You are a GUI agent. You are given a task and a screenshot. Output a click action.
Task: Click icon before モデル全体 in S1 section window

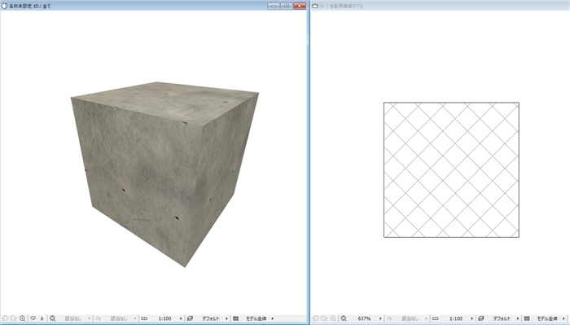[x=527, y=318]
